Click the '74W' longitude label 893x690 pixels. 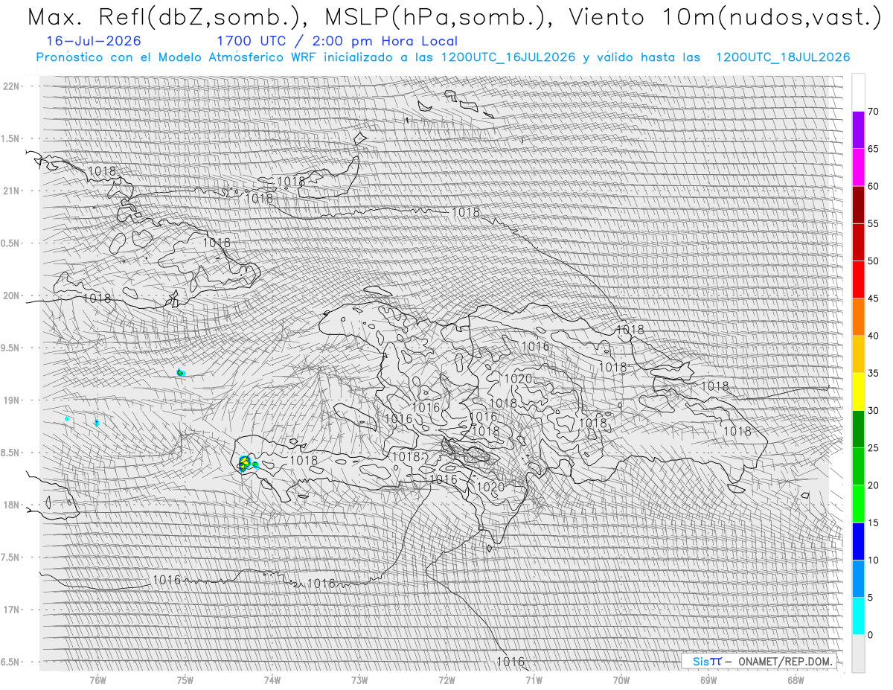point(272,680)
